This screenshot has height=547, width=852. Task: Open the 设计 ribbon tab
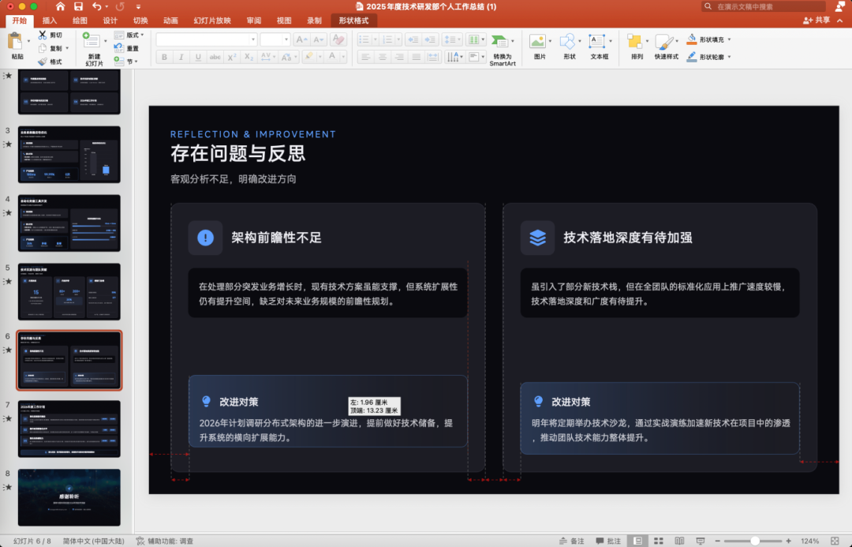110,21
